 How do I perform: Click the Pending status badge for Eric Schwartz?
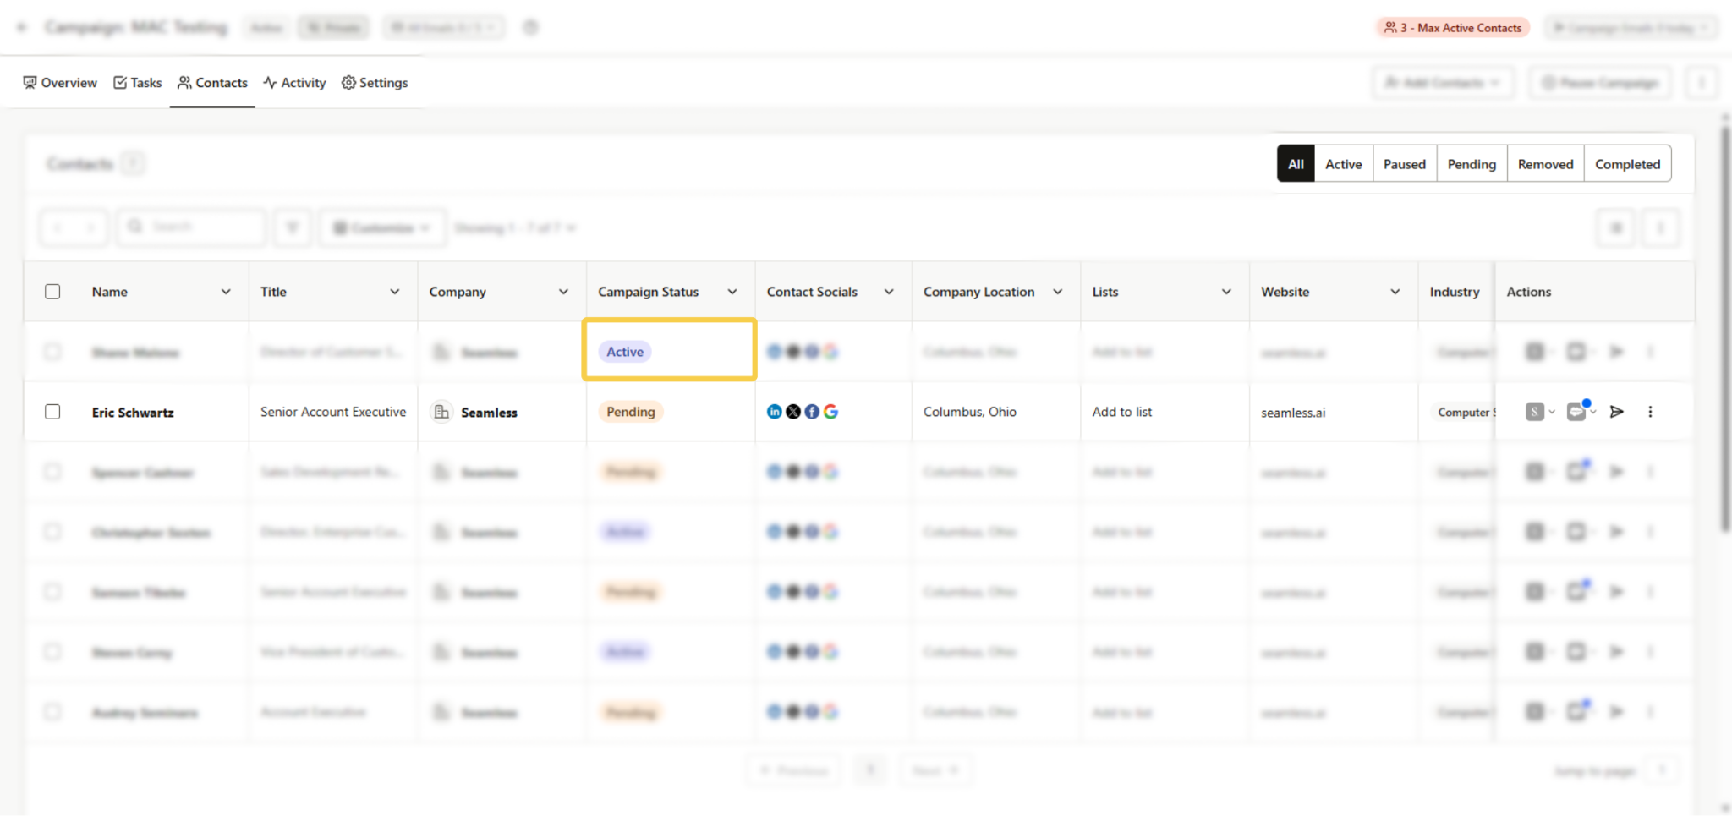pos(630,412)
